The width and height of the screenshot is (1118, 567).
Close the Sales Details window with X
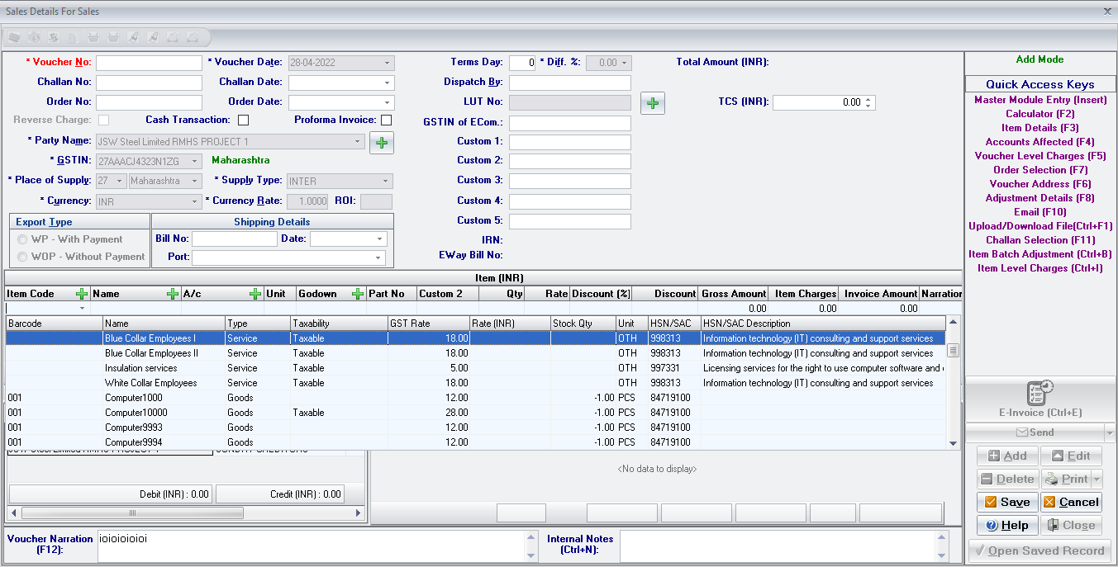coord(1107,12)
